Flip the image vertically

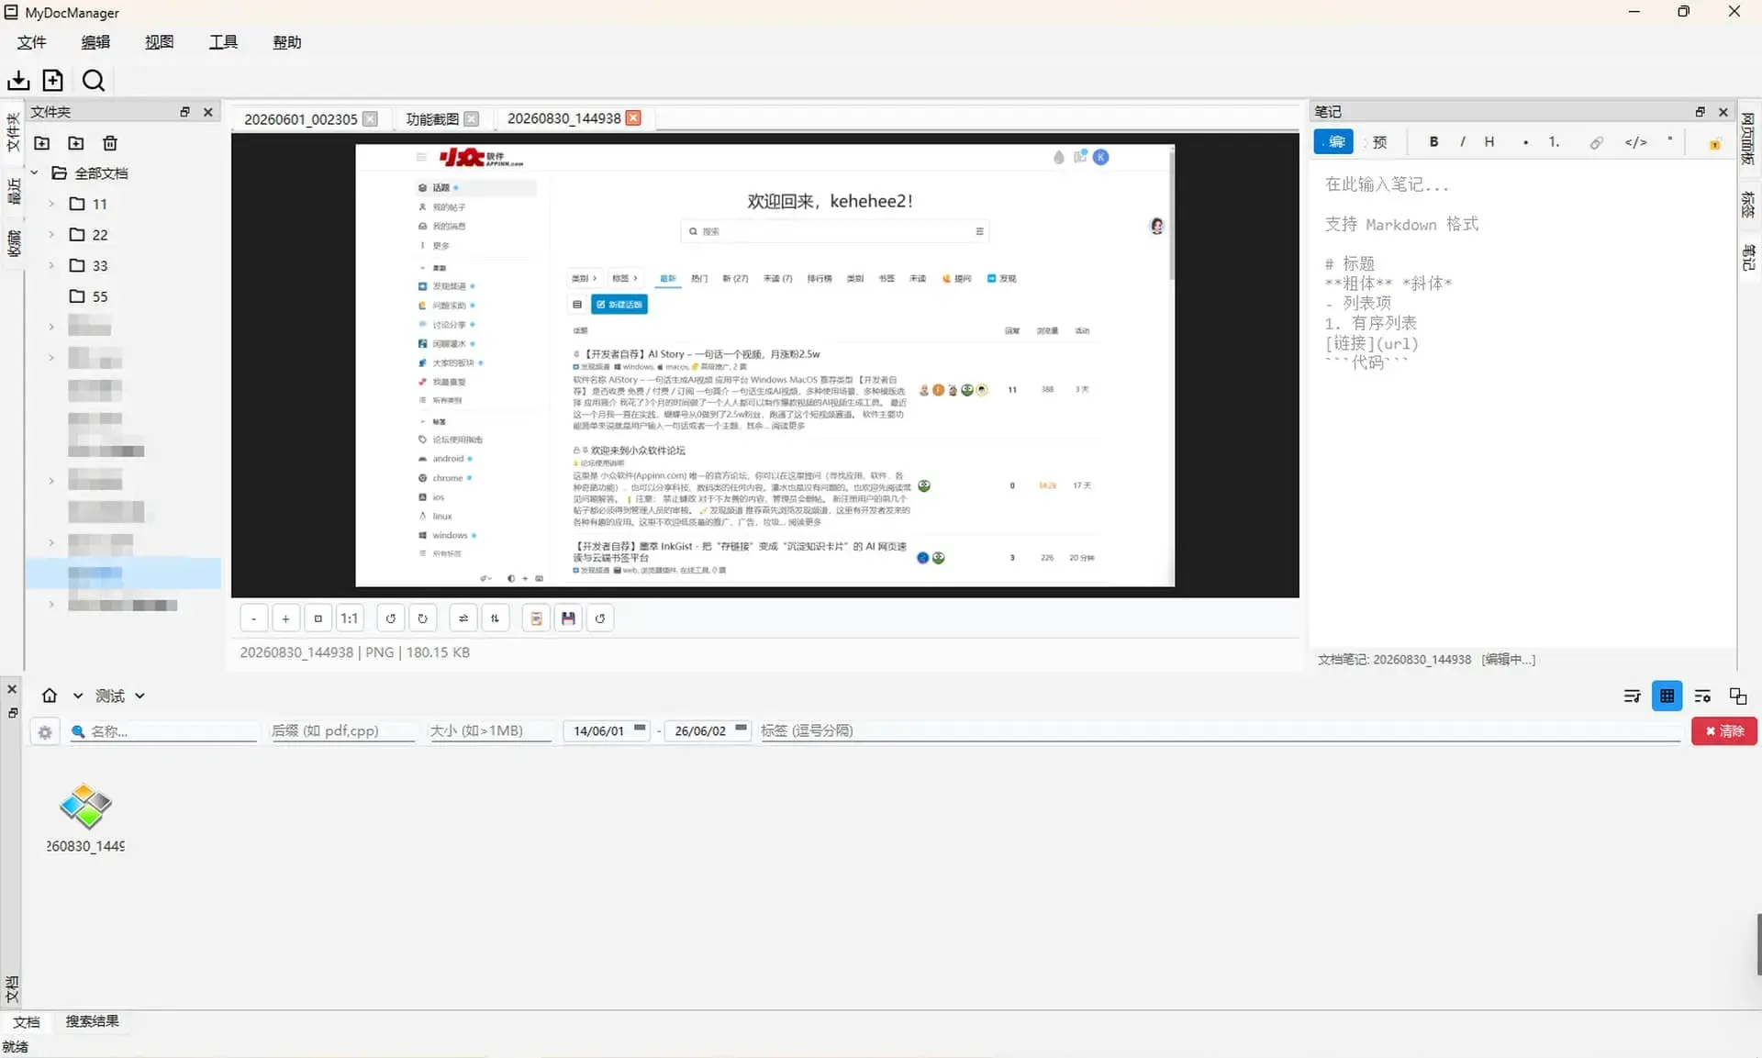[x=495, y=618]
